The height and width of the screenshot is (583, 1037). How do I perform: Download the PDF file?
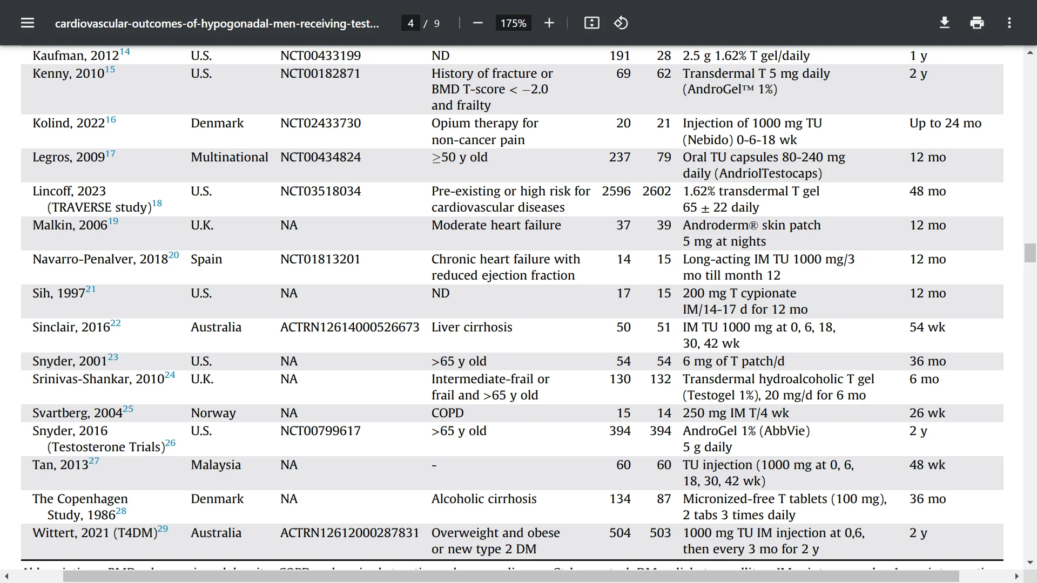point(945,23)
